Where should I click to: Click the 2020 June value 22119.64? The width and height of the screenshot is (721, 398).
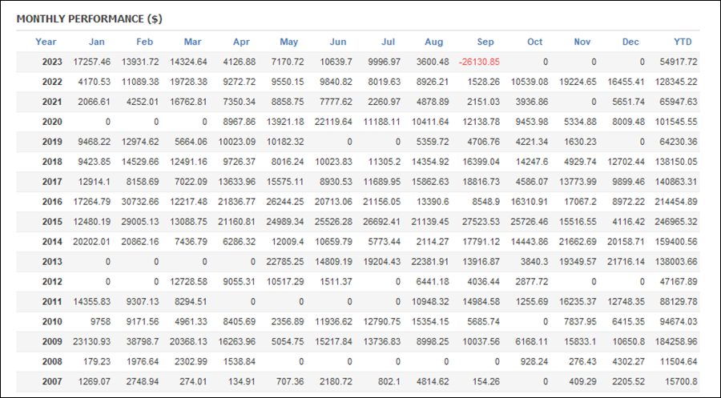[333, 122]
